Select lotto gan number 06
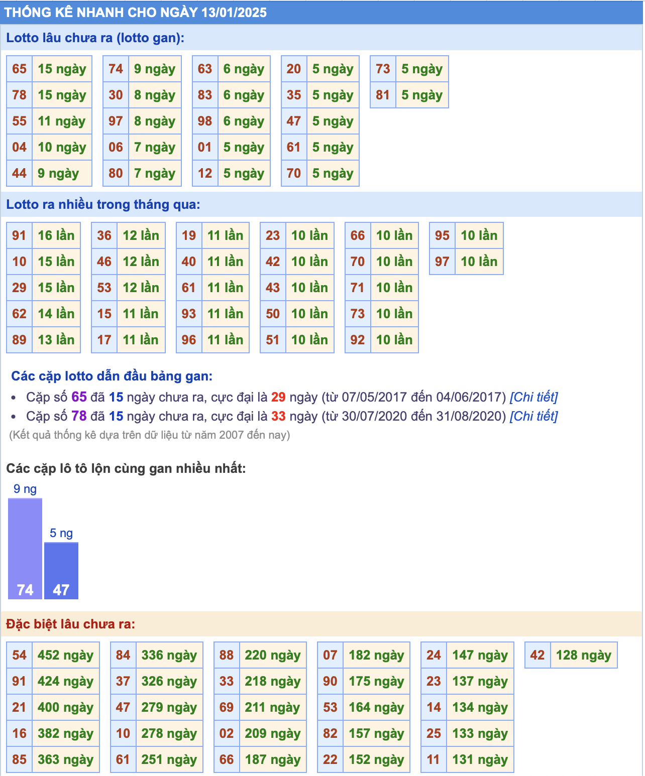645x776 pixels. click(116, 147)
